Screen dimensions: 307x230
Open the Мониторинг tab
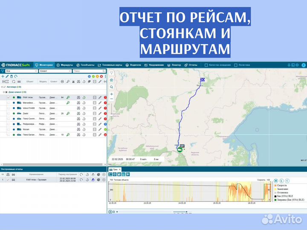(x=44, y=65)
